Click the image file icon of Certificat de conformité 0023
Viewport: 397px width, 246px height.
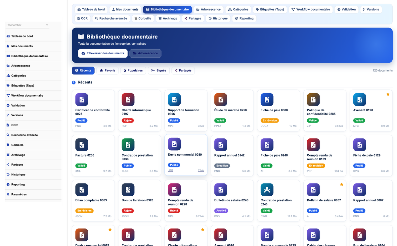(x=82, y=100)
